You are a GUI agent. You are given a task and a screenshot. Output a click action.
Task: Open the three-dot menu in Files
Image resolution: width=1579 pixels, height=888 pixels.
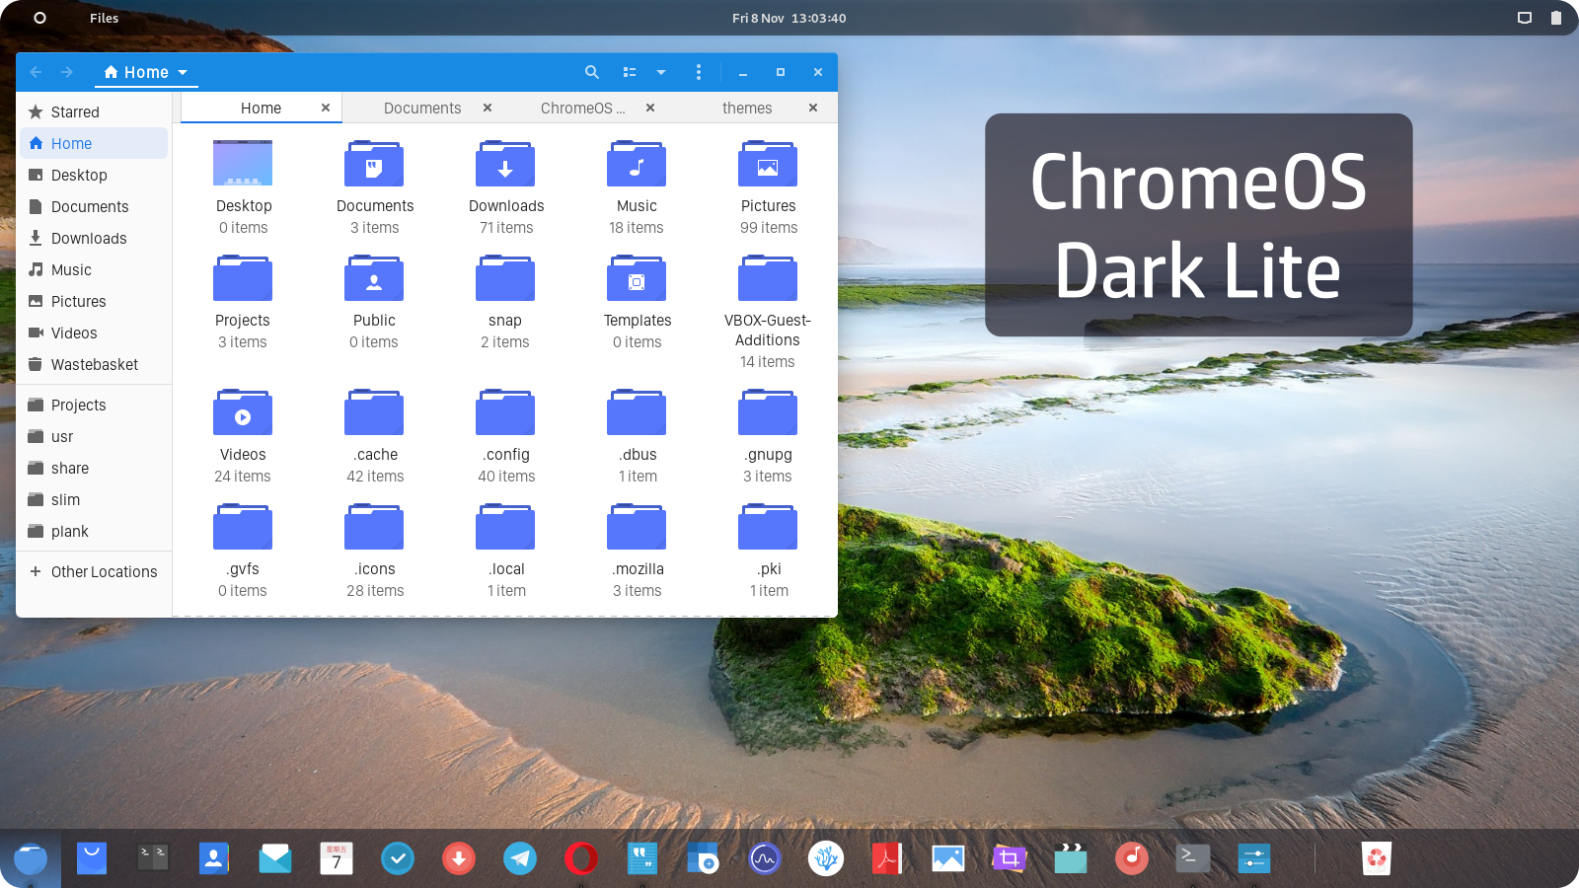click(699, 72)
